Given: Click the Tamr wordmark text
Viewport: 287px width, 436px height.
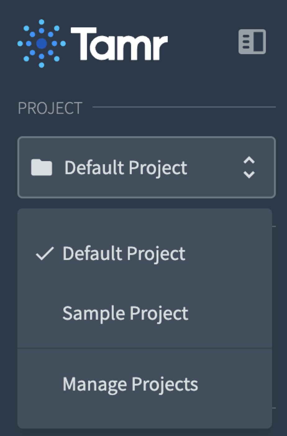Looking at the screenshot, I should coord(120,44).
